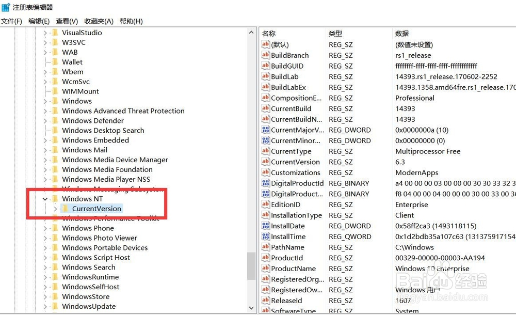The height and width of the screenshot is (315, 516).
Task: Select the Windows Mail folder icon
Action: point(55,150)
